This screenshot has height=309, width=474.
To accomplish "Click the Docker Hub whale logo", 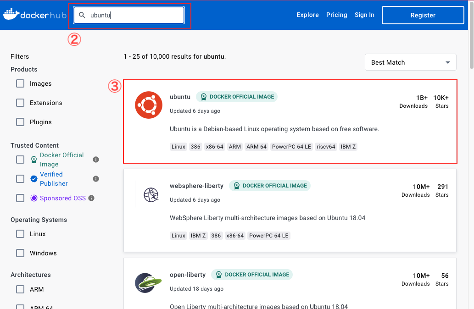I will 11,15.
